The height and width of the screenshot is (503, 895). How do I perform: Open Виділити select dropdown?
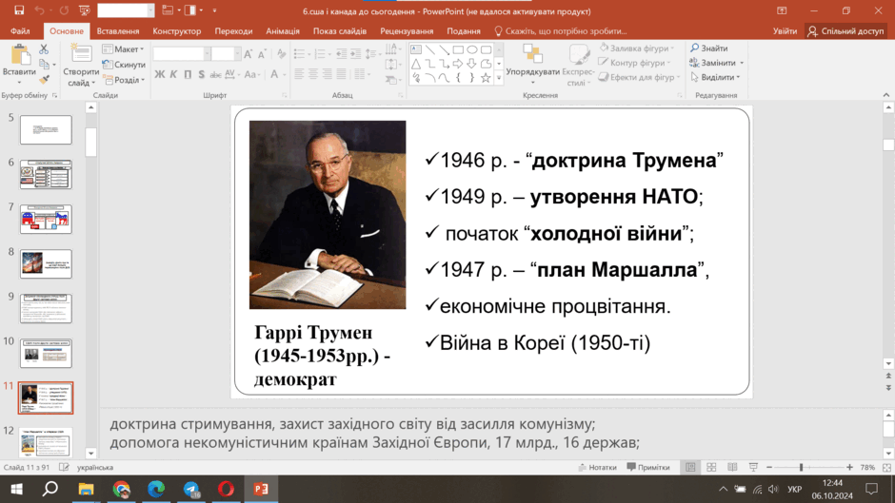click(x=716, y=77)
